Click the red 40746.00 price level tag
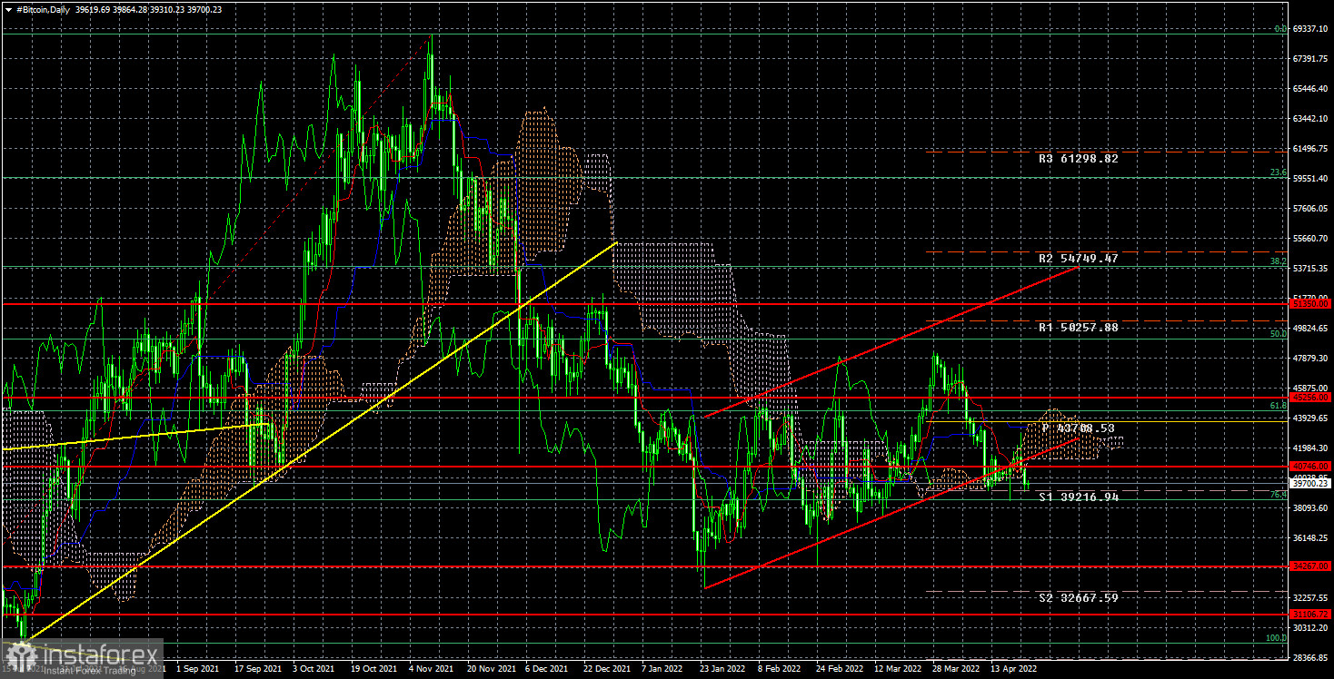 click(1310, 467)
